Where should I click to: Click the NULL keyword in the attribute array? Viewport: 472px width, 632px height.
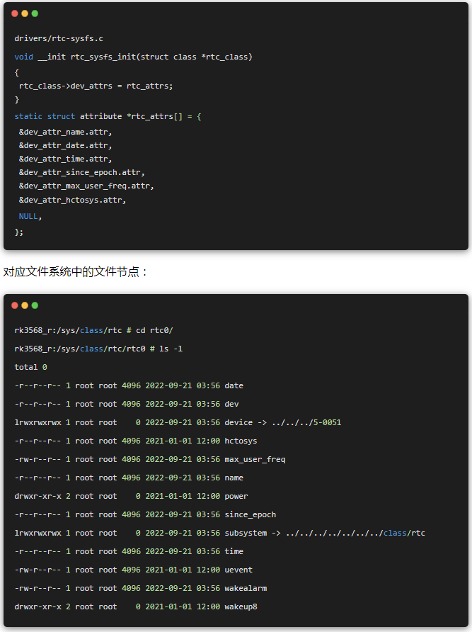[29, 216]
